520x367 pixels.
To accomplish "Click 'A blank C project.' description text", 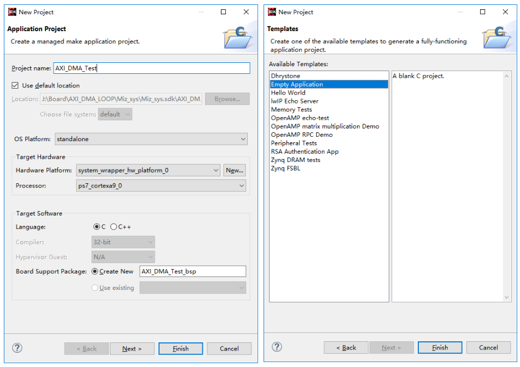I will click(418, 75).
